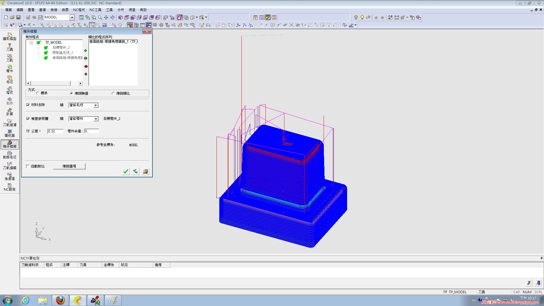Open the NC報告 report tool

pyautogui.click(x=10, y=187)
